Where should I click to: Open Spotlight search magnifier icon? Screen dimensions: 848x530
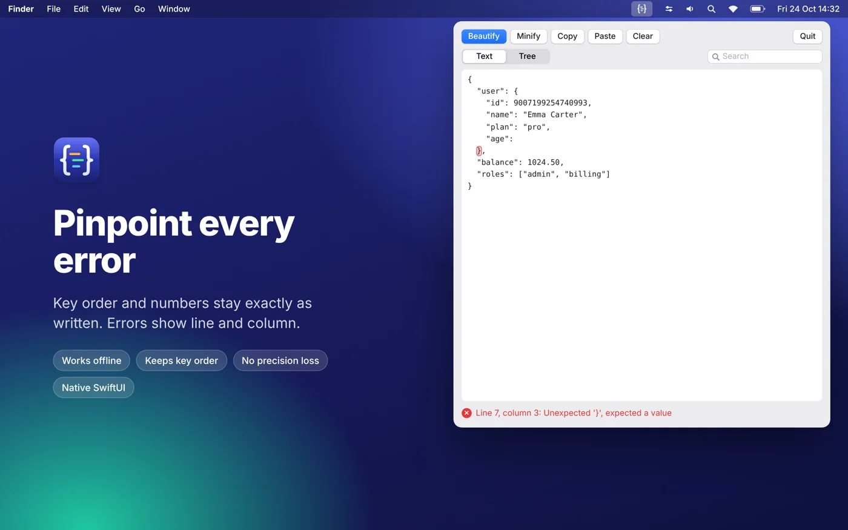(711, 9)
